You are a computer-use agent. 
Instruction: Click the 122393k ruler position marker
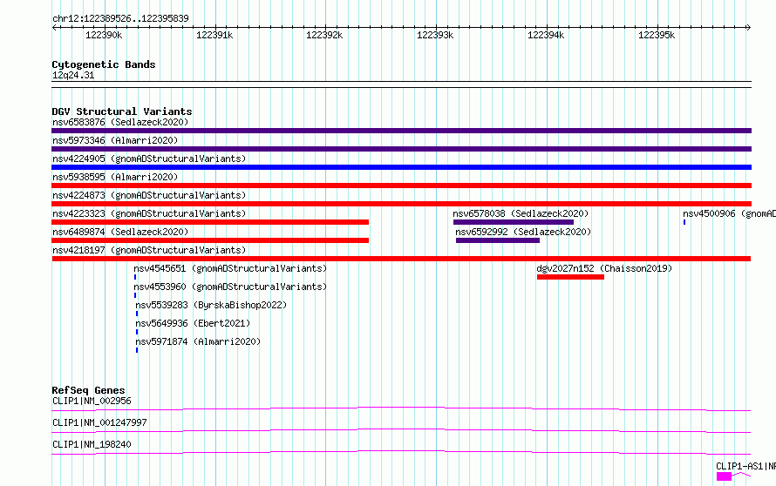[435, 35]
